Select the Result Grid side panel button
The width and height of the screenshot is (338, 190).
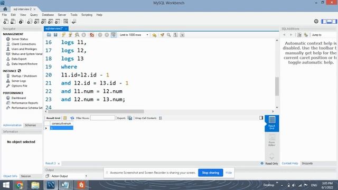click(272, 123)
